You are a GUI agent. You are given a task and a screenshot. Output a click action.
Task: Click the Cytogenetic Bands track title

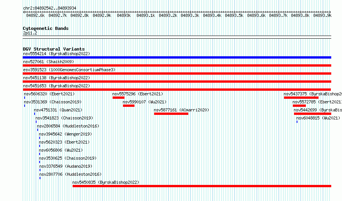click(x=46, y=28)
